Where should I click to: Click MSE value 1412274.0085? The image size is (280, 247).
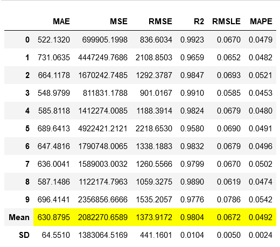[103, 111]
